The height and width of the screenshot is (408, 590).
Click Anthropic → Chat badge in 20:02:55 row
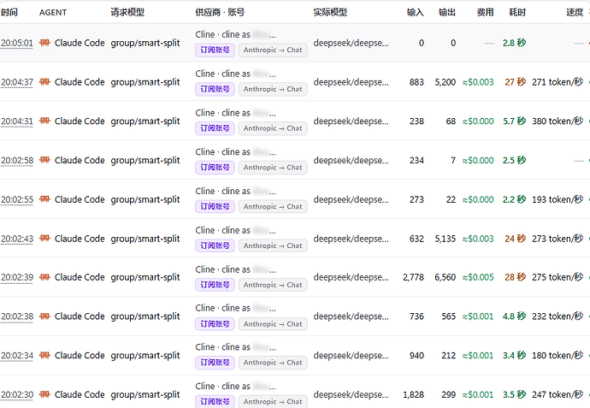tap(273, 207)
